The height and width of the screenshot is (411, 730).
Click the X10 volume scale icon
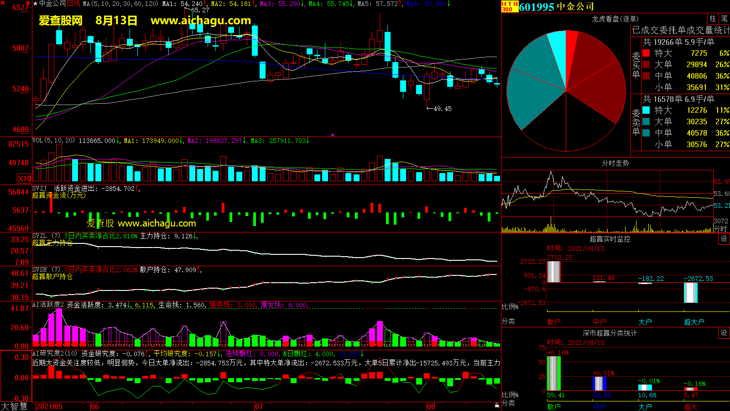(x=24, y=179)
